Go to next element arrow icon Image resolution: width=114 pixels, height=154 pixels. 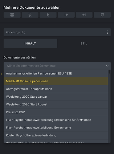pos(84,15)
